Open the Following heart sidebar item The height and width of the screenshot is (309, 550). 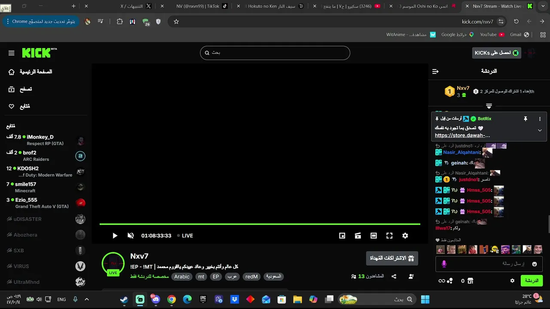tap(19, 106)
